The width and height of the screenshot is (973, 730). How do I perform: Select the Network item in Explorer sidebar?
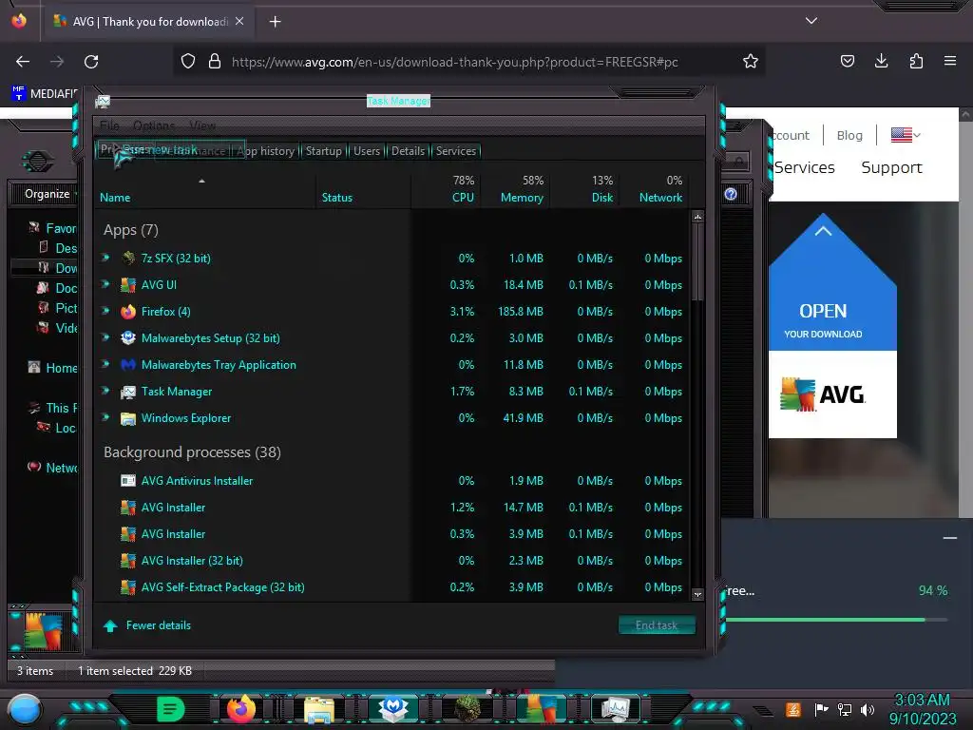point(52,468)
